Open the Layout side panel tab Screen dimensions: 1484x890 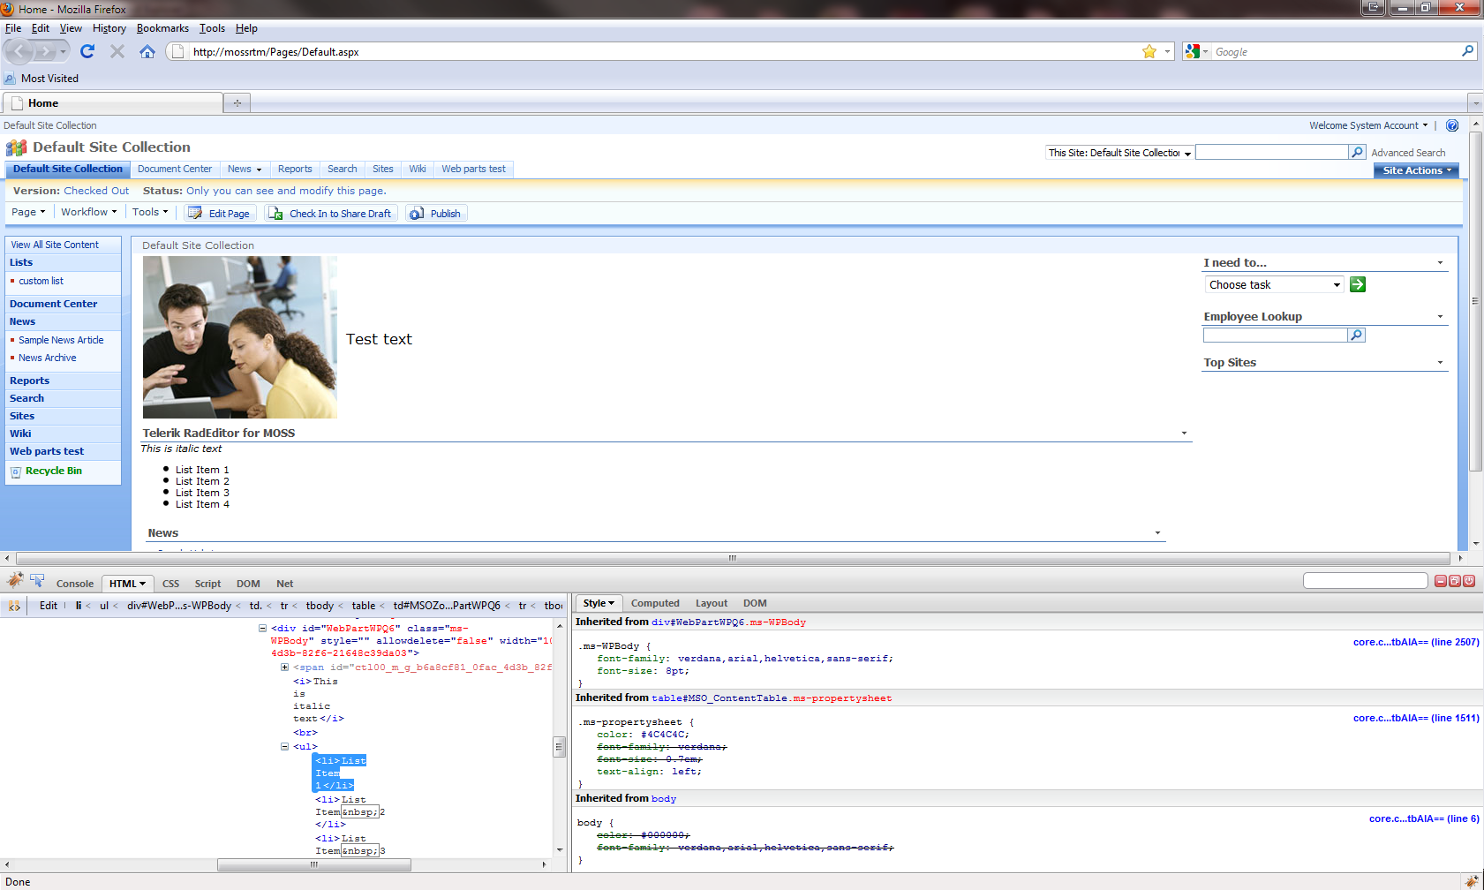pos(712,603)
